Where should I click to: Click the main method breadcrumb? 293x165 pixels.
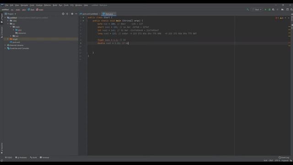click(40, 10)
